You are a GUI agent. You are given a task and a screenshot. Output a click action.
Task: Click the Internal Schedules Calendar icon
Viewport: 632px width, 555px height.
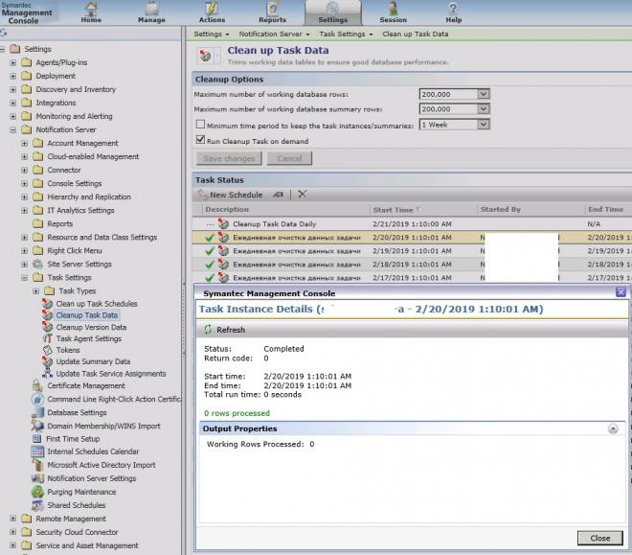pyautogui.click(x=37, y=451)
